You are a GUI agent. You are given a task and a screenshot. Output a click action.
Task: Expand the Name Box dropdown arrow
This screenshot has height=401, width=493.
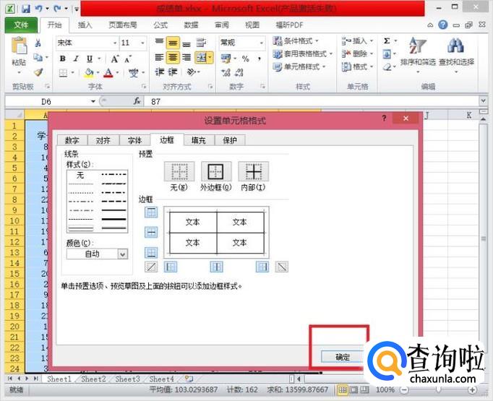point(93,101)
